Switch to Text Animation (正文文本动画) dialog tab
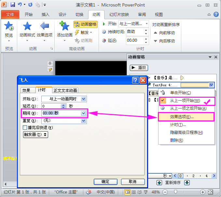This screenshot has width=221, height=197. click(x=65, y=91)
